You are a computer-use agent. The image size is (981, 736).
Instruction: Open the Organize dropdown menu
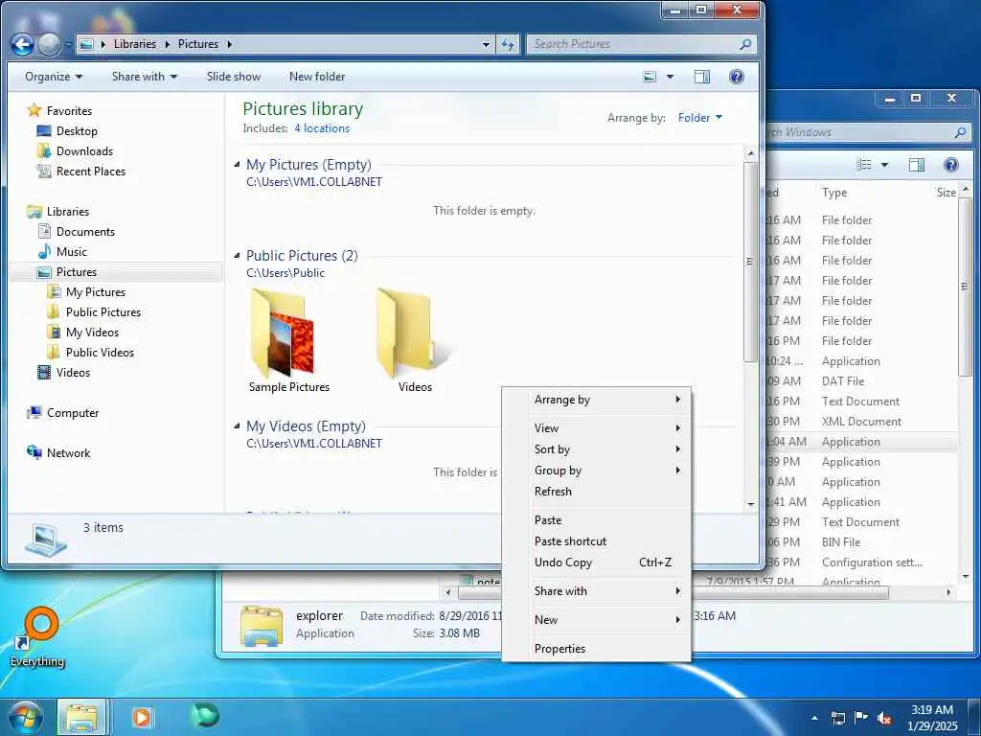[x=54, y=77]
